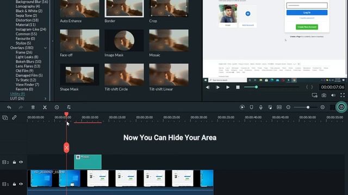Select the Tilt-shift Circle effect thumbnail
Viewport: 348px width, 195px height.
(x=124, y=75)
